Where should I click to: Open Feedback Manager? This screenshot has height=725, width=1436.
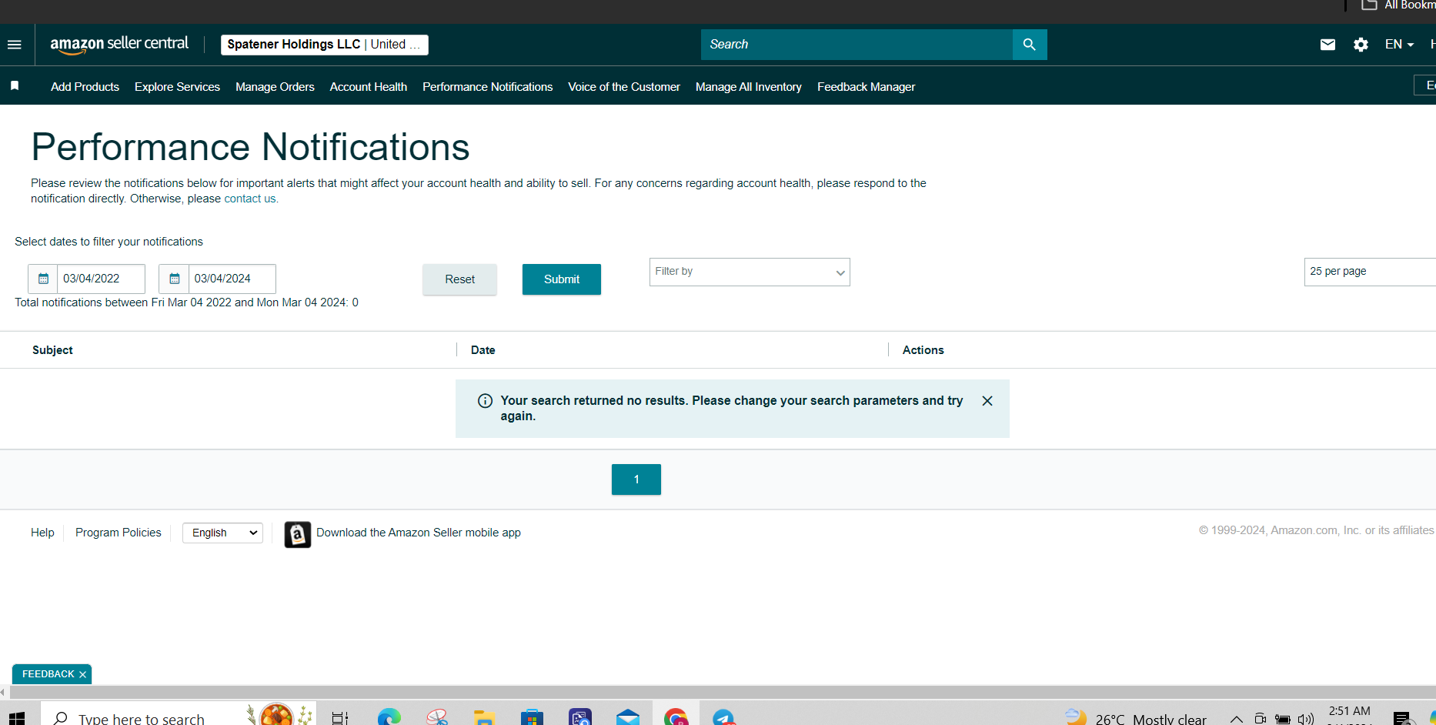click(866, 87)
